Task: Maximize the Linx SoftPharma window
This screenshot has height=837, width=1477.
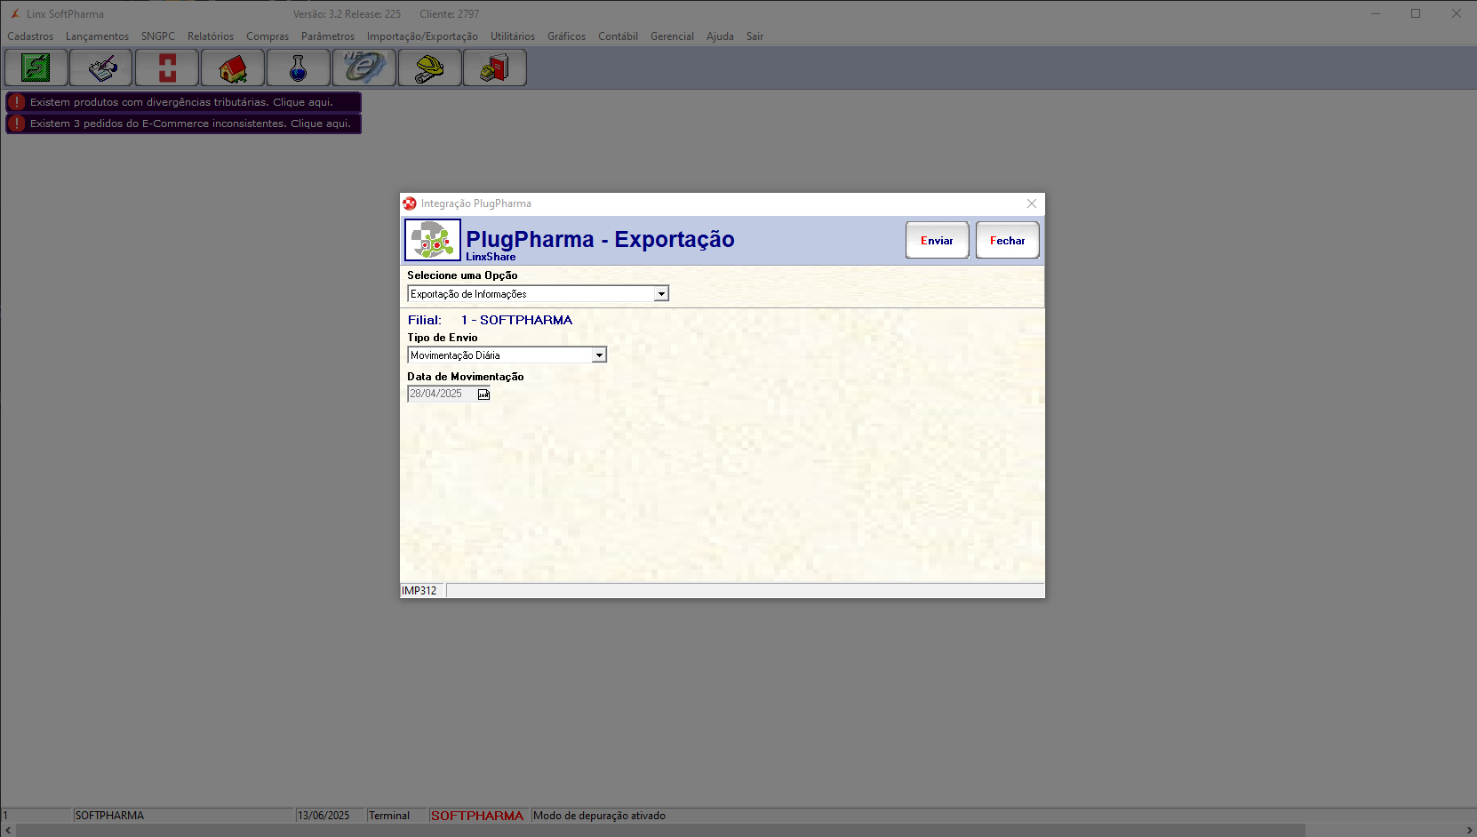Action: pyautogui.click(x=1416, y=13)
